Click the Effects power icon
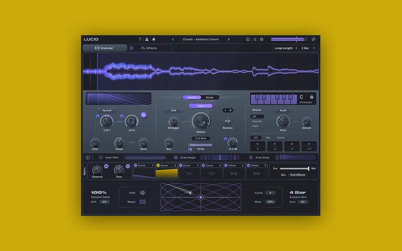The width and height of the screenshot is (402, 251). 131,48
